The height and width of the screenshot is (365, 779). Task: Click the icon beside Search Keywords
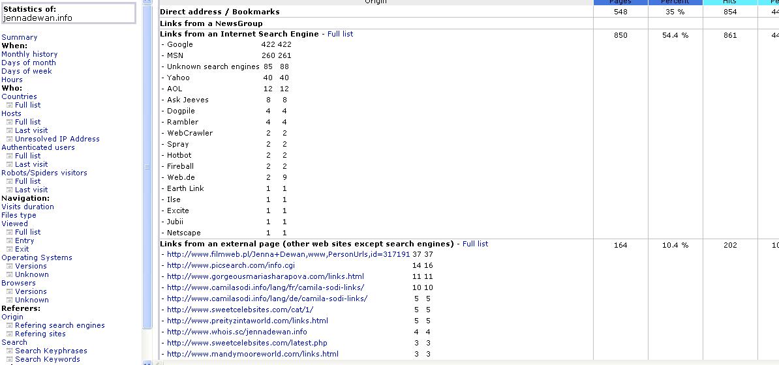pyautogui.click(x=10, y=359)
